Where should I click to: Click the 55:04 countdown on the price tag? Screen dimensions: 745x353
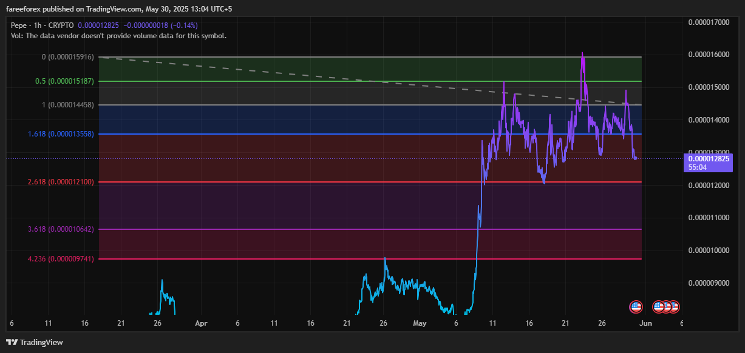click(x=697, y=167)
